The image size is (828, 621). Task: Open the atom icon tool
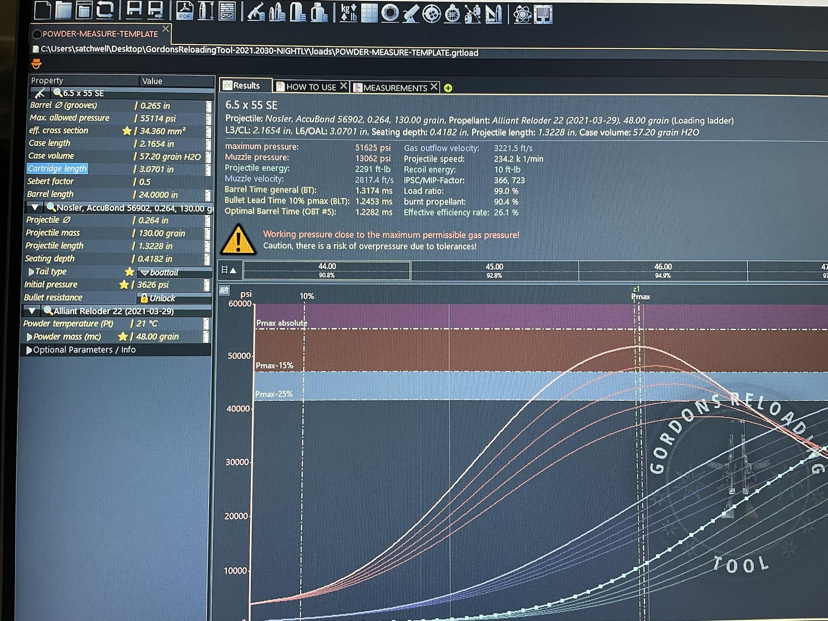(522, 15)
